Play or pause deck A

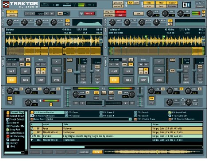click(12, 80)
